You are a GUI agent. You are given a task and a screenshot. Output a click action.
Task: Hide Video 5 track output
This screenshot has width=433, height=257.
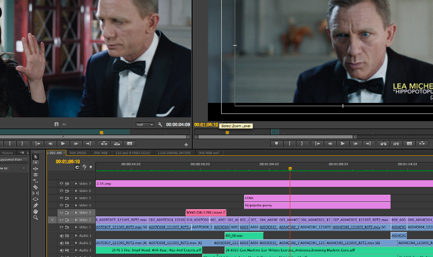(61, 198)
